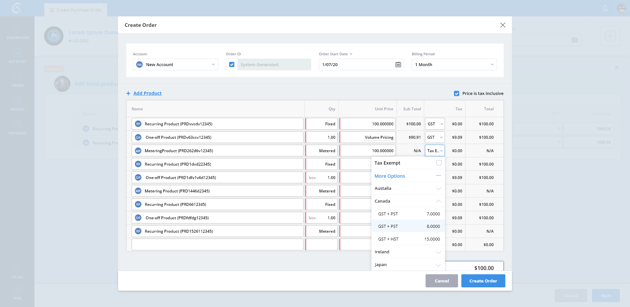630x307 pixels.
Task: Click the empty product name field
Action: point(217,245)
